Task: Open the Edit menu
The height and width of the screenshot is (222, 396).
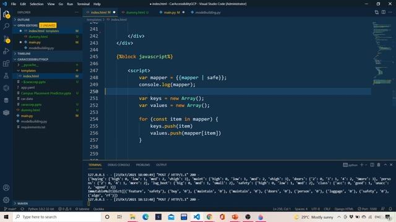Action: pos(23,4)
